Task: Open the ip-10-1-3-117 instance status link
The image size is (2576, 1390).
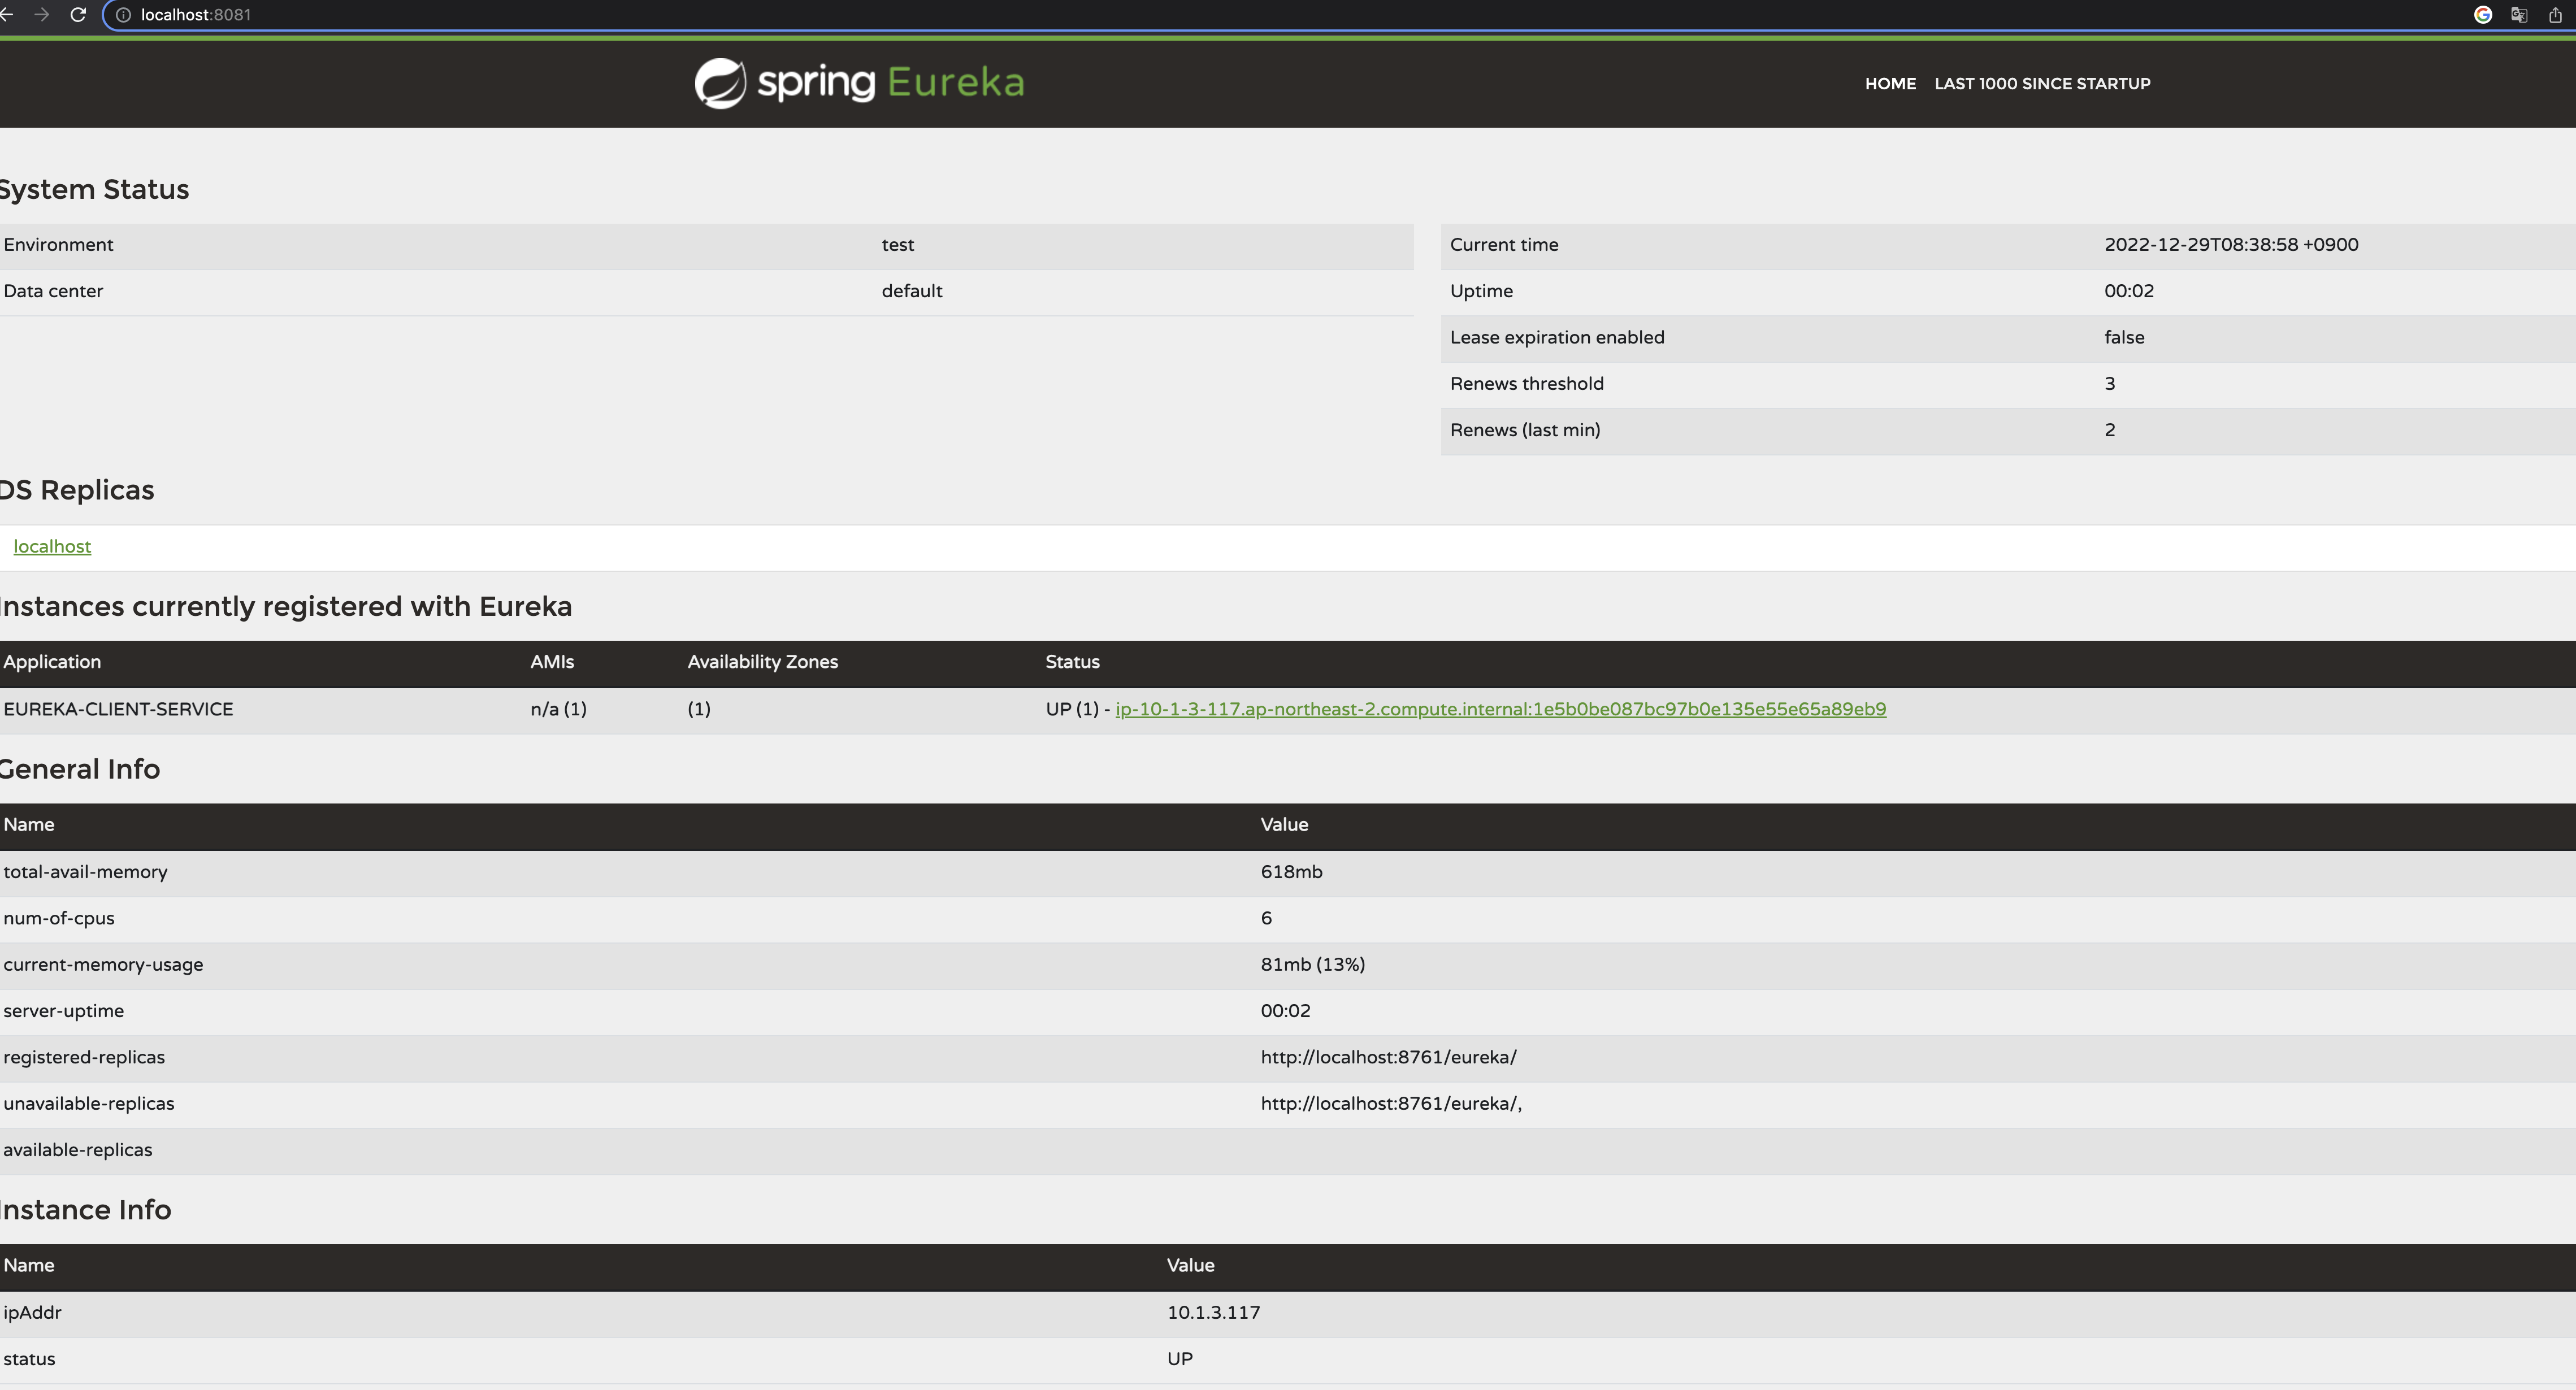Action: 1500,709
